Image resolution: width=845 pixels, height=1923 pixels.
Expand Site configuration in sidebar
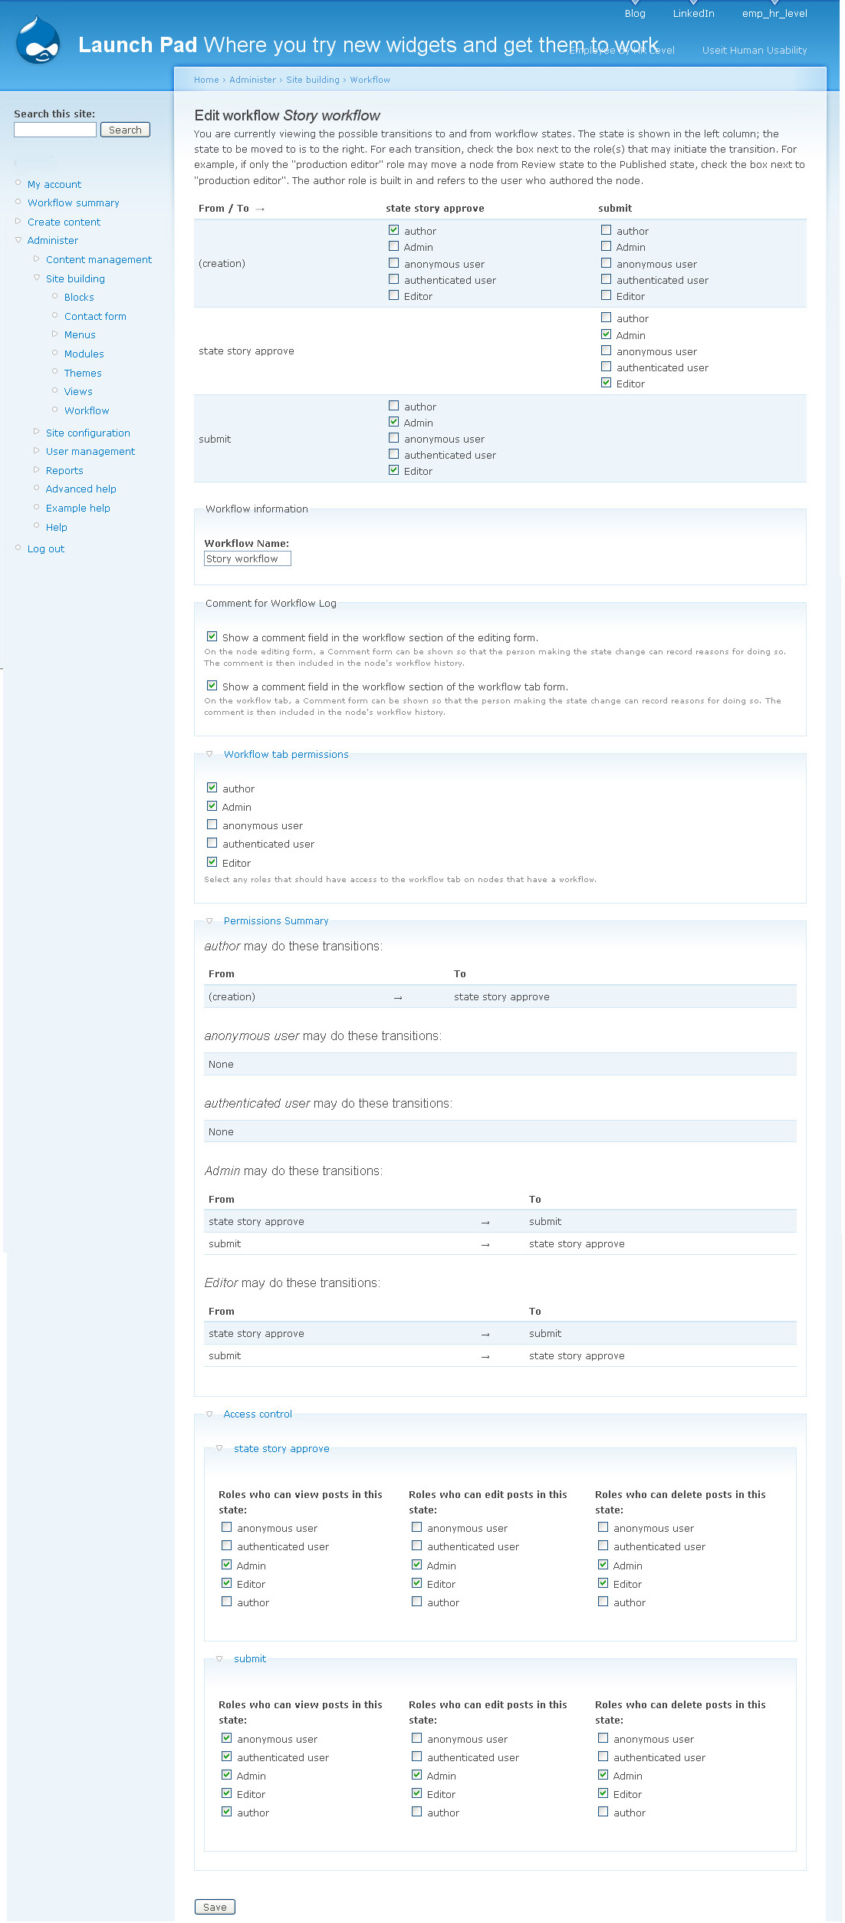point(36,431)
